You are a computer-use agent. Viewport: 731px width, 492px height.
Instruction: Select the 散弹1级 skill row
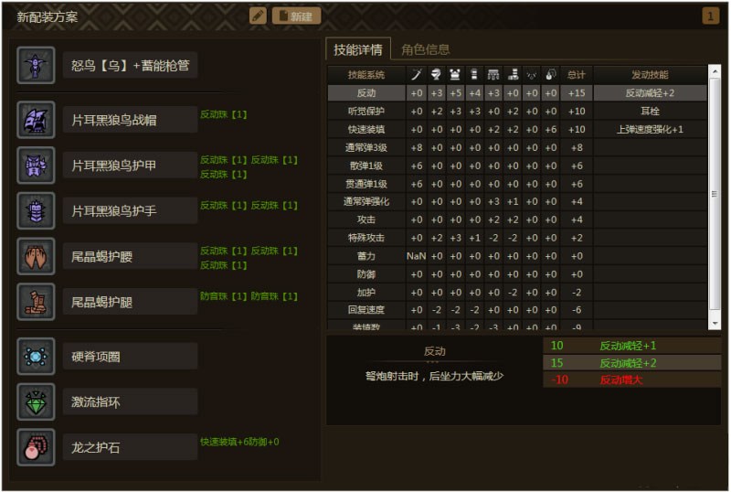coord(517,166)
